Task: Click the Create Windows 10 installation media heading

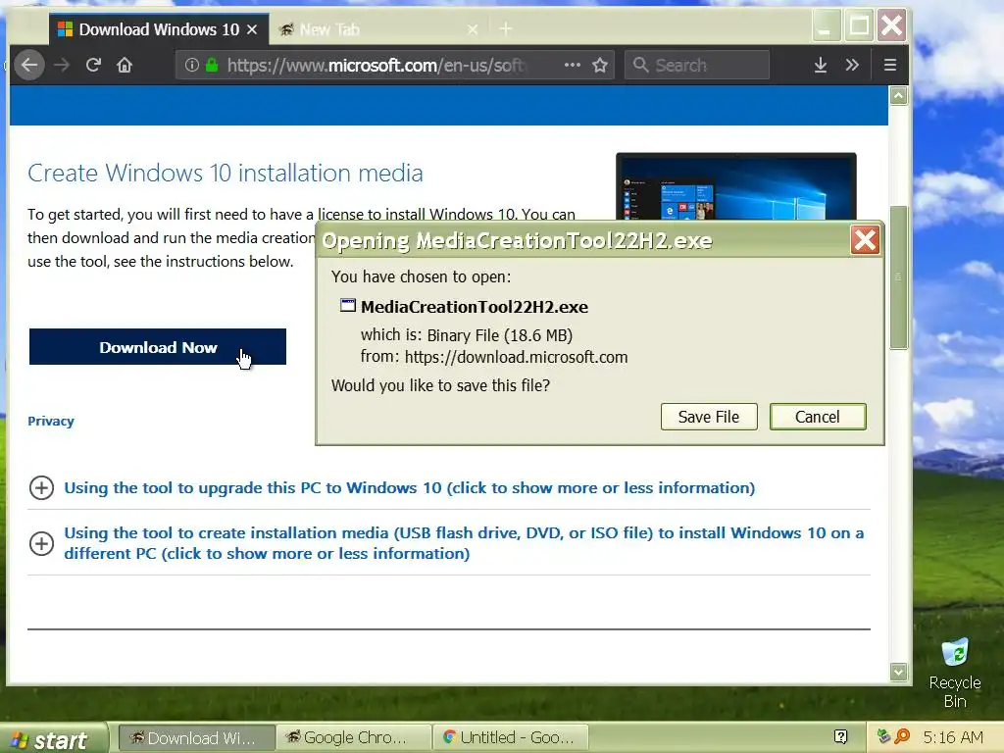Action: tap(226, 173)
